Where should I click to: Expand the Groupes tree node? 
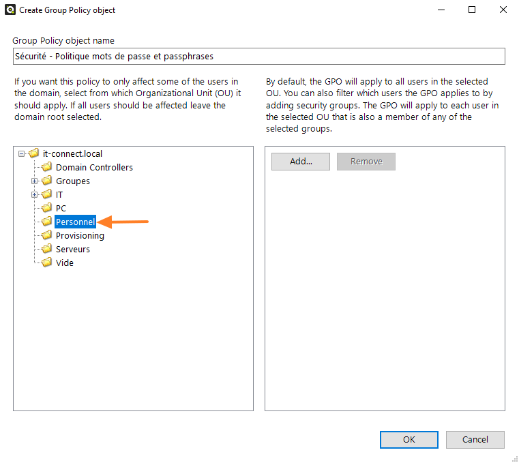point(35,181)
